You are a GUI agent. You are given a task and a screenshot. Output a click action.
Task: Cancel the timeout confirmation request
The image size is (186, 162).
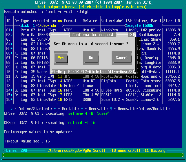coord(122,58)
